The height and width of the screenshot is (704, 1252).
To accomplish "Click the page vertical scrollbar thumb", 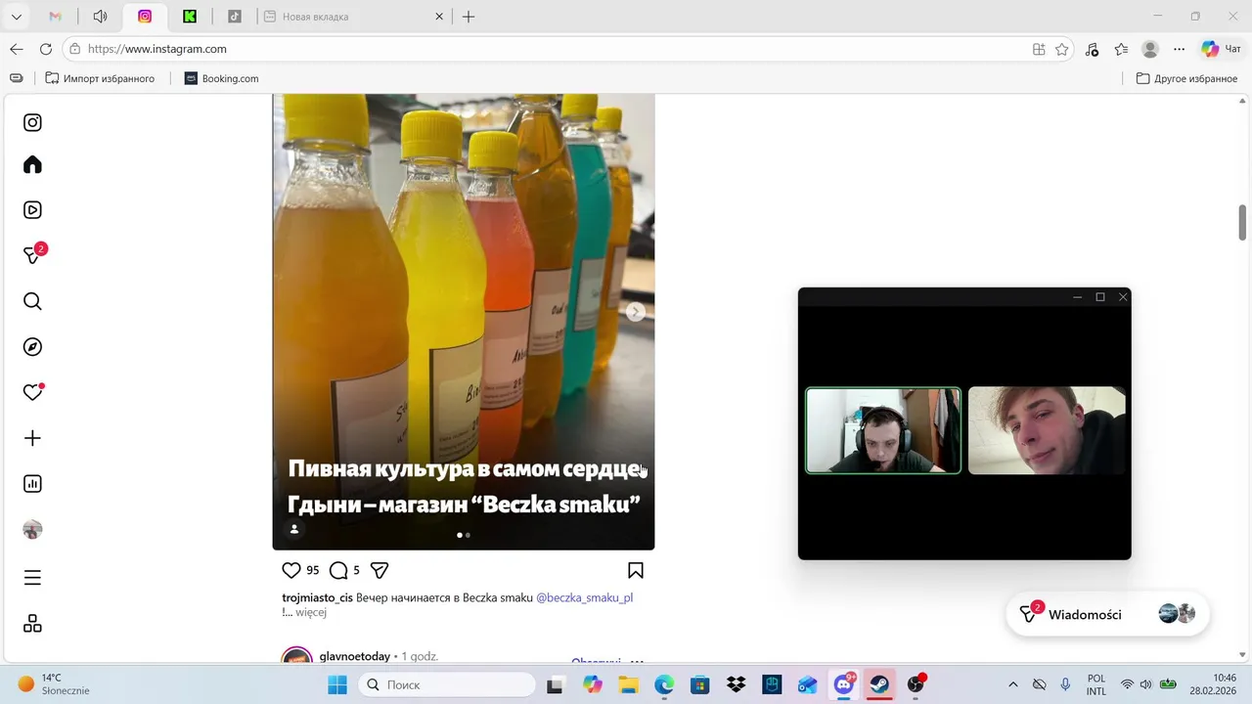I will (1243, 222).
